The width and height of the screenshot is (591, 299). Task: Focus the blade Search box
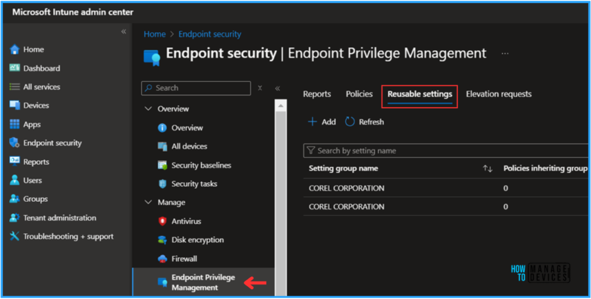point(196,88)
